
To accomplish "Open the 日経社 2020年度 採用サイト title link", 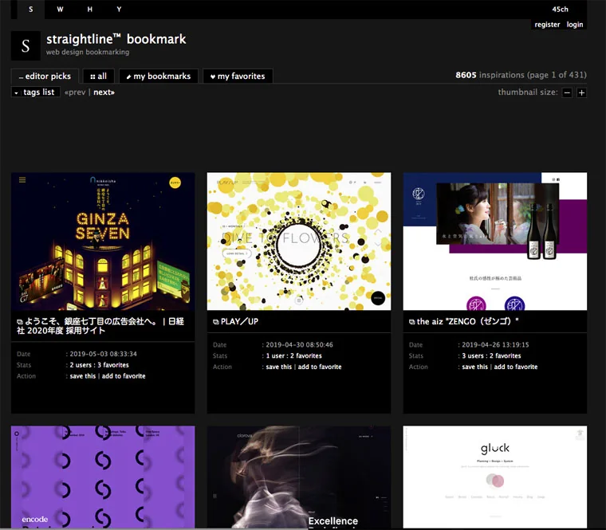I will click(101, 326).
